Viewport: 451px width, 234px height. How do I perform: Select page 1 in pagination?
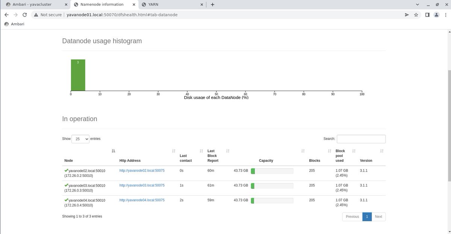click(367, 217)
